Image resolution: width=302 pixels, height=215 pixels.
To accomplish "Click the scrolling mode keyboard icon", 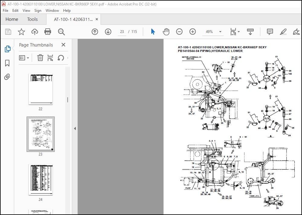I will click(x=250, y=32).
